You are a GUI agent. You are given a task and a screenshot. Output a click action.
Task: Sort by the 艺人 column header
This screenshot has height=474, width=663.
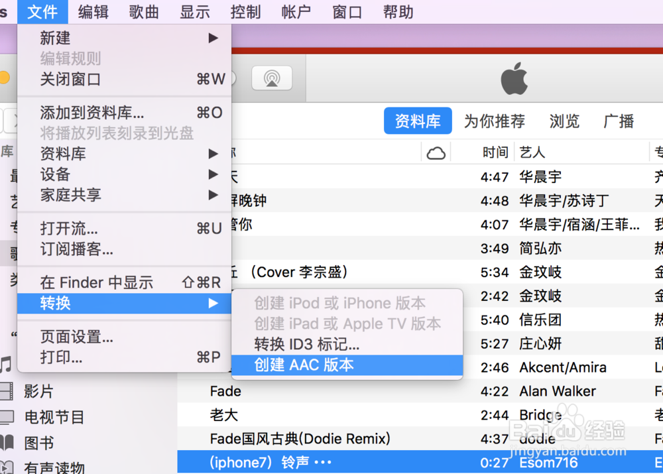click(532, 152)
